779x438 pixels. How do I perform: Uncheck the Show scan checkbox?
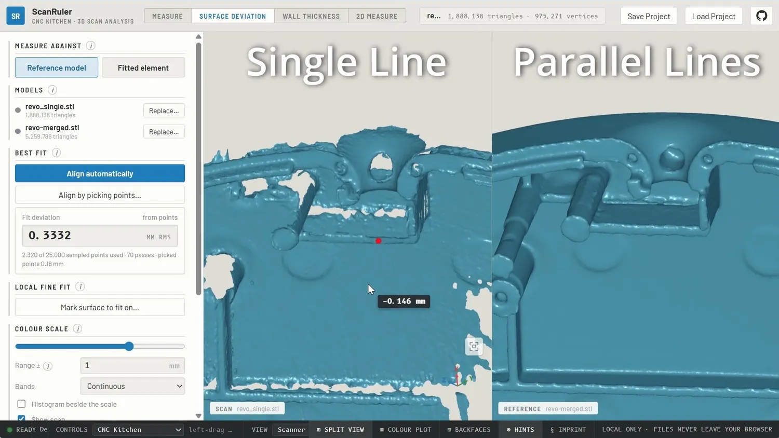[x=21, y=418]
